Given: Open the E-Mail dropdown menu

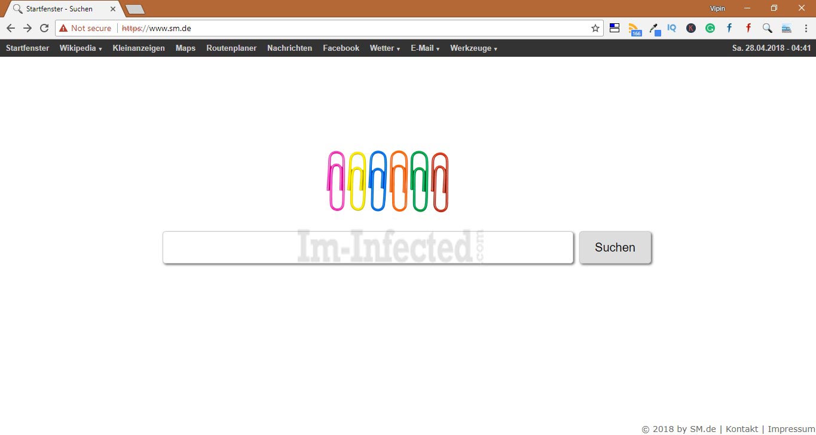Looking at the screenshot, I should tap(425, 48).
